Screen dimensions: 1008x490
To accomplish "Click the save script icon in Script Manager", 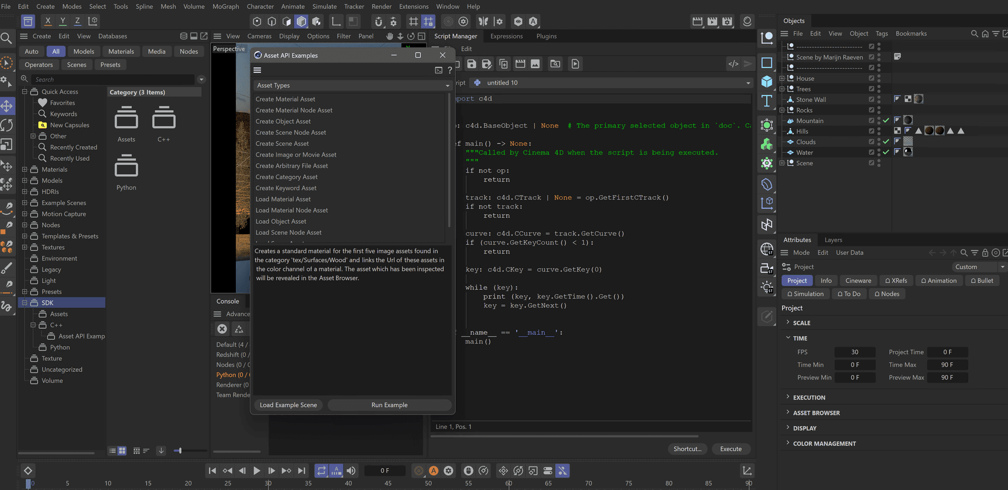I will tap(472, 64).
